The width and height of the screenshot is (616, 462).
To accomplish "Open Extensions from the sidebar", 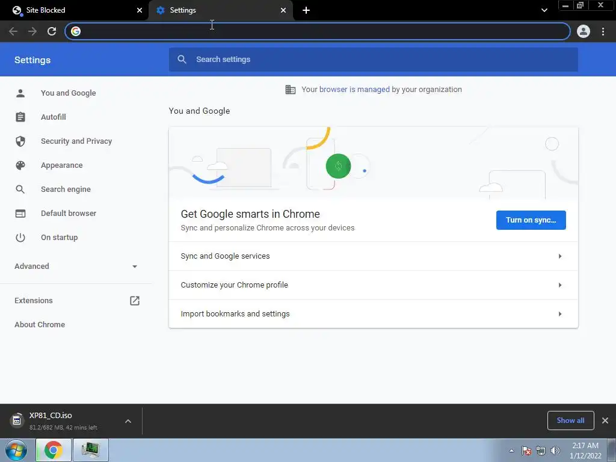I will (x=34, y=301).
